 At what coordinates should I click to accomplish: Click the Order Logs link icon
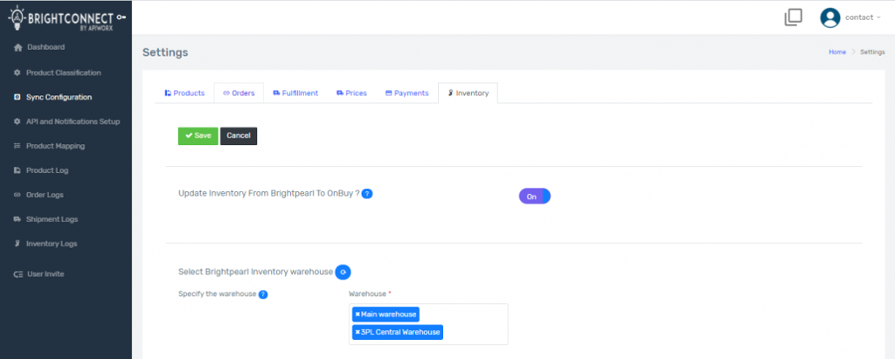point(17,195)
